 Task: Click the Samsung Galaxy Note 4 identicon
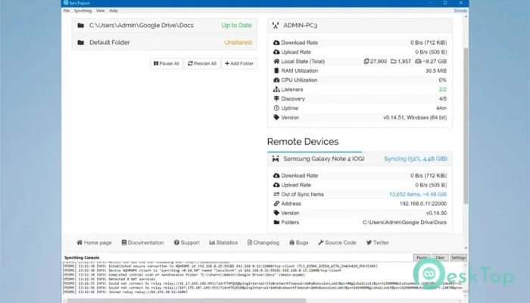click(x=276, y=159)
